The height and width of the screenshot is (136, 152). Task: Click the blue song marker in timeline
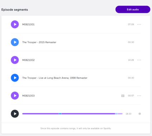click(60, 114)
